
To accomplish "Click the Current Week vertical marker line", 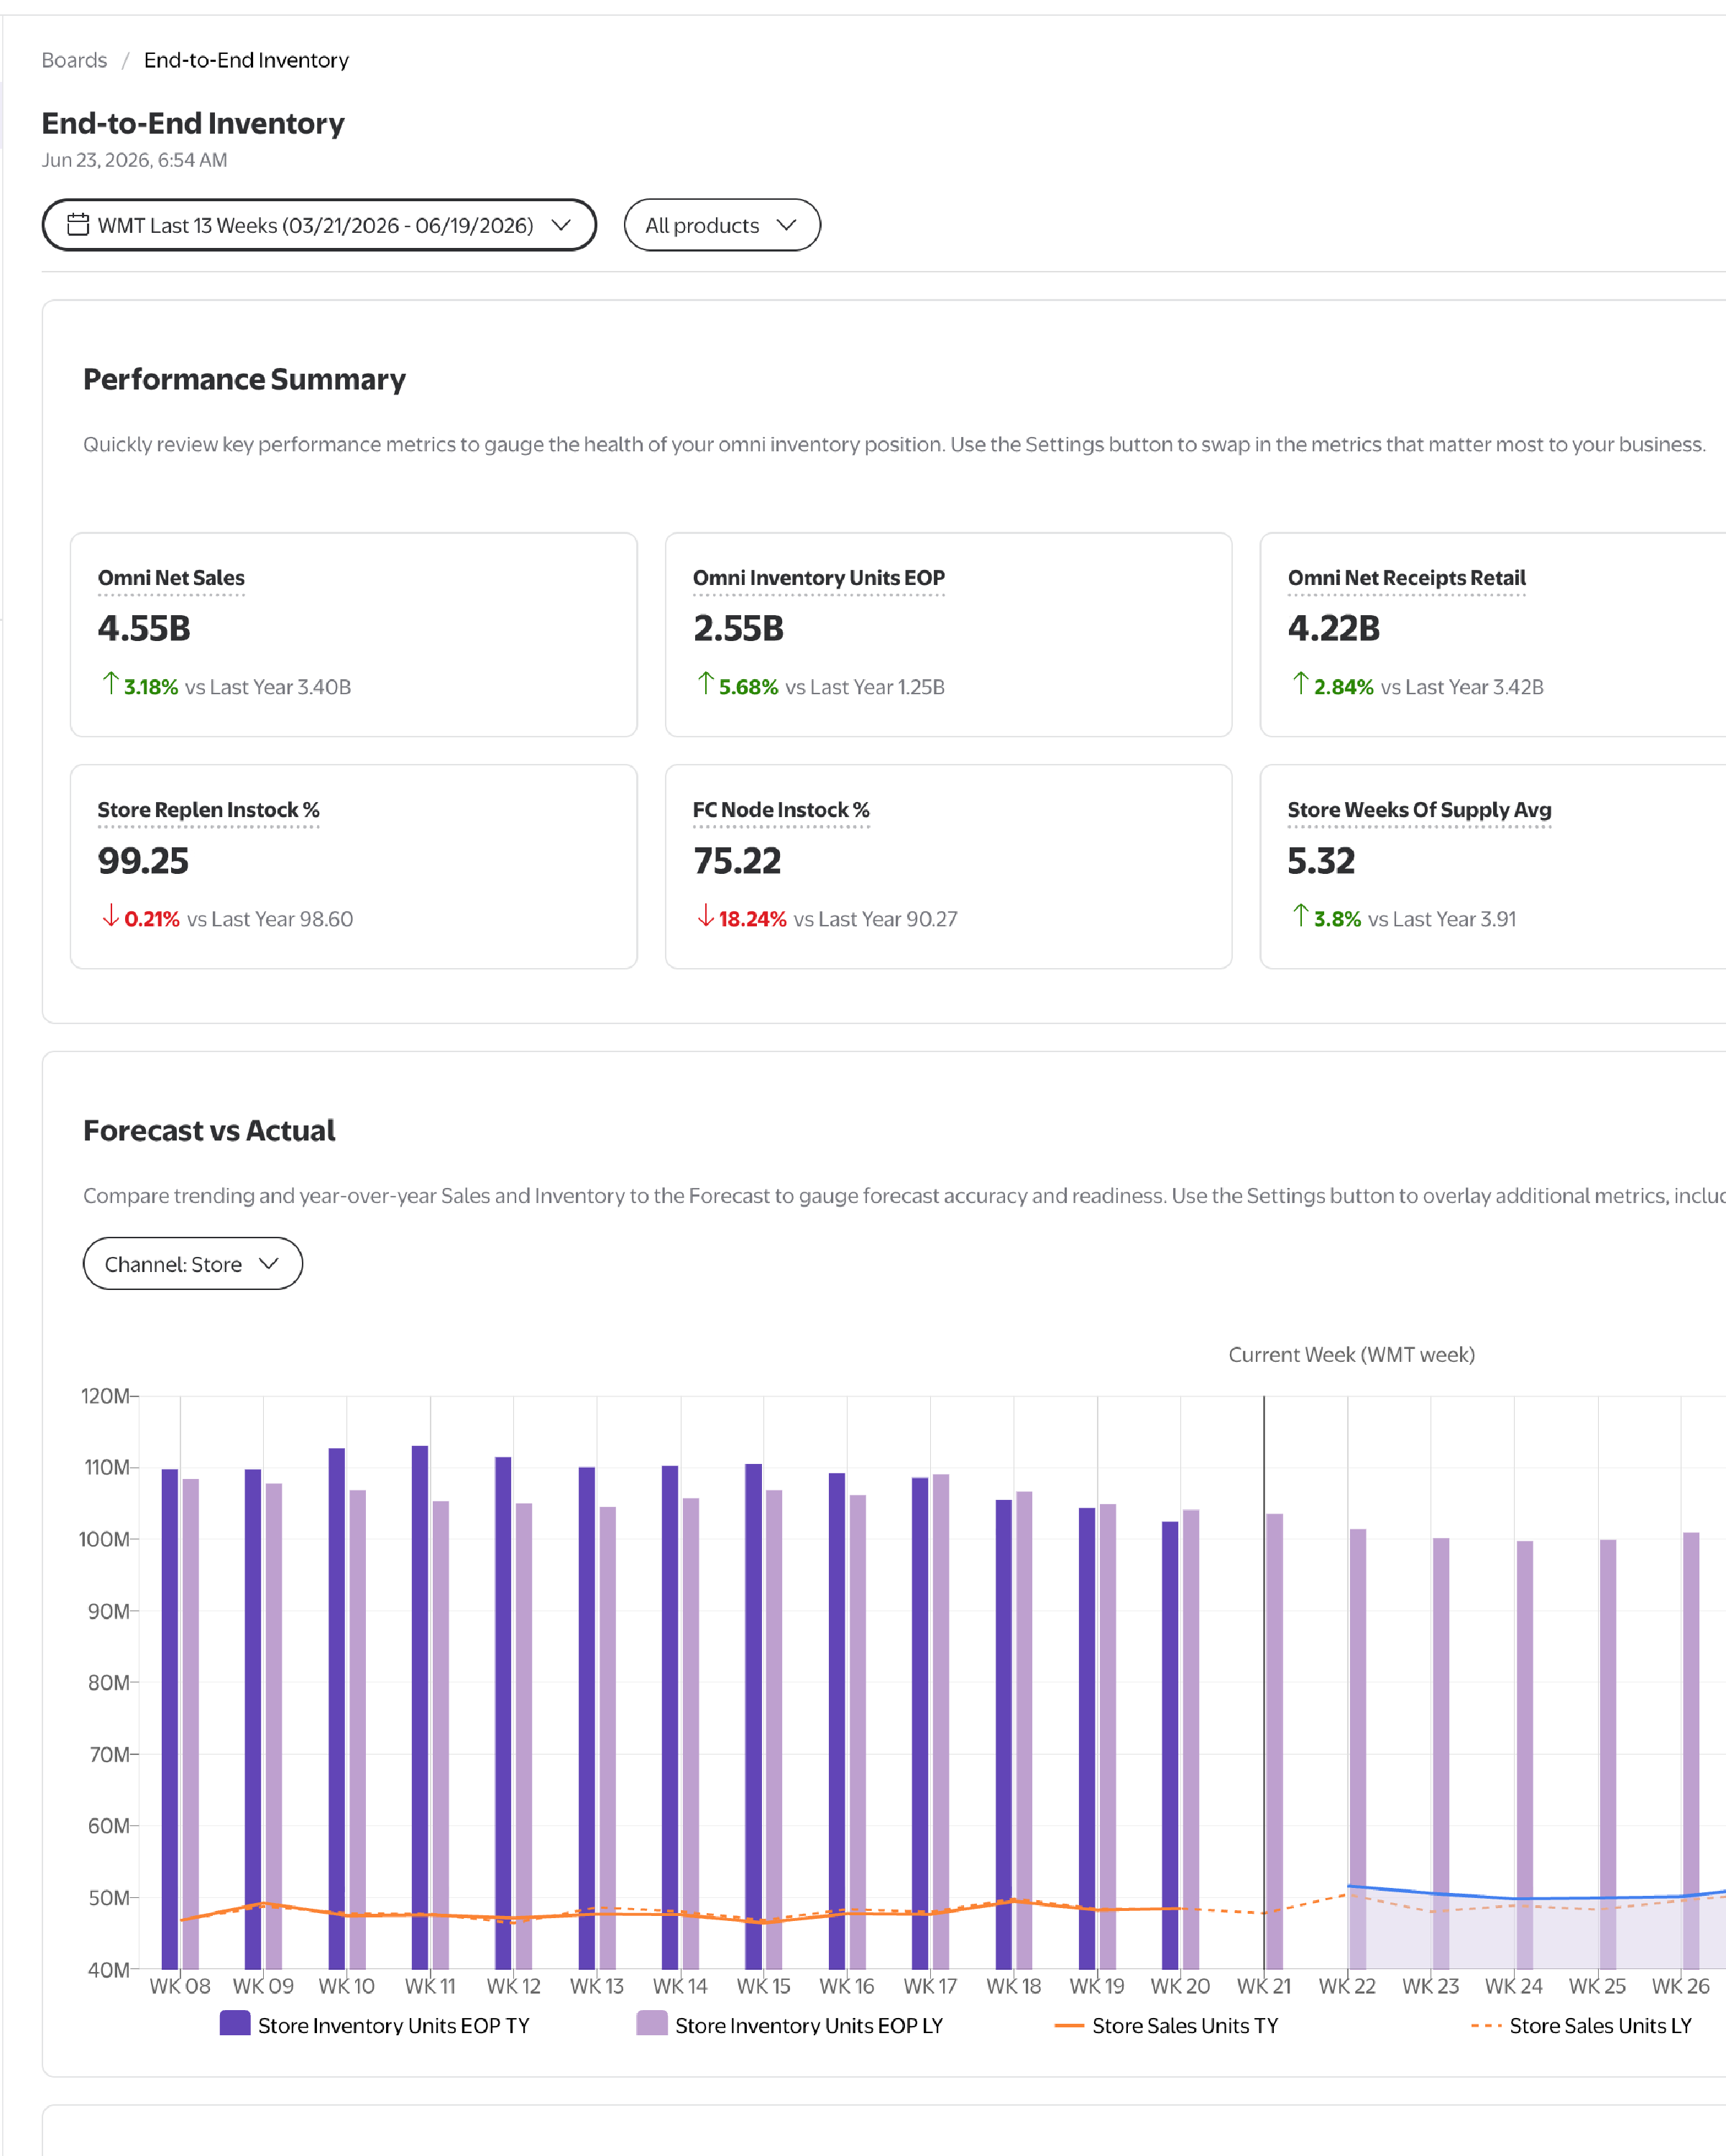I will tap(1264, 1682).
